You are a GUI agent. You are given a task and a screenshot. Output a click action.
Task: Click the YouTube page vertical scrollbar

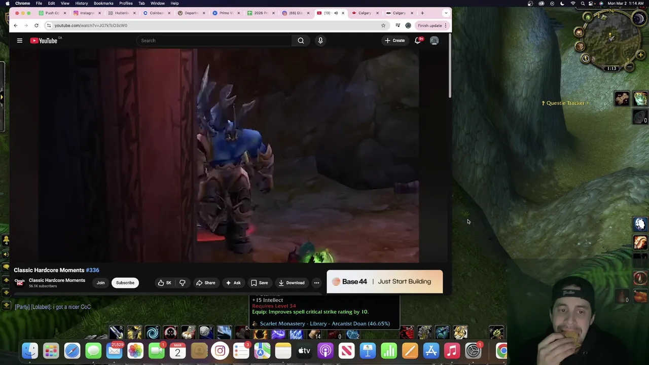(449, 66)
